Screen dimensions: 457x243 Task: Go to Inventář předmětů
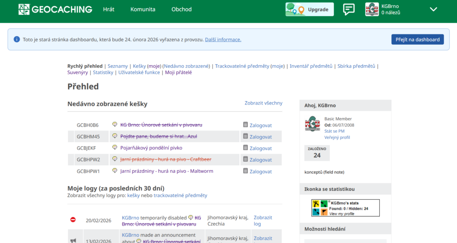click(x=311, y=66)
